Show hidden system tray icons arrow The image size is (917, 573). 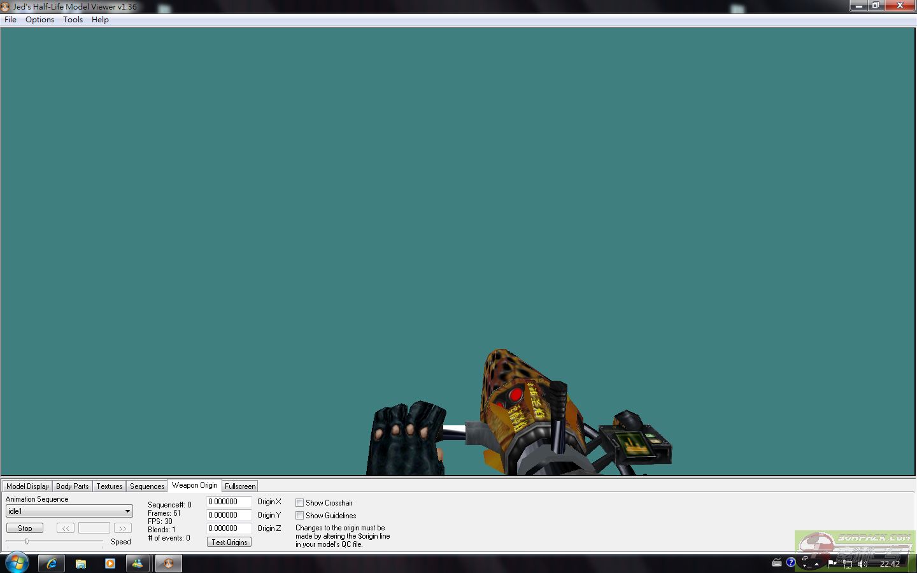(816, 564)
